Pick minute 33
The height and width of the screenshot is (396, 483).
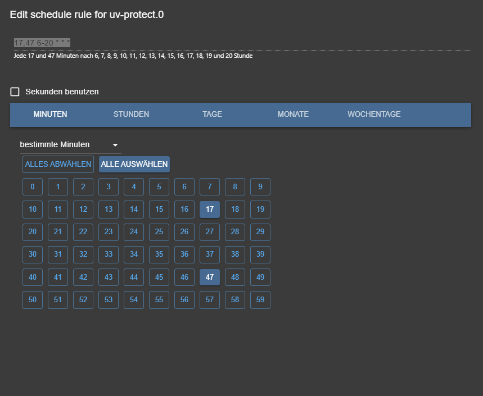(109, 254)
